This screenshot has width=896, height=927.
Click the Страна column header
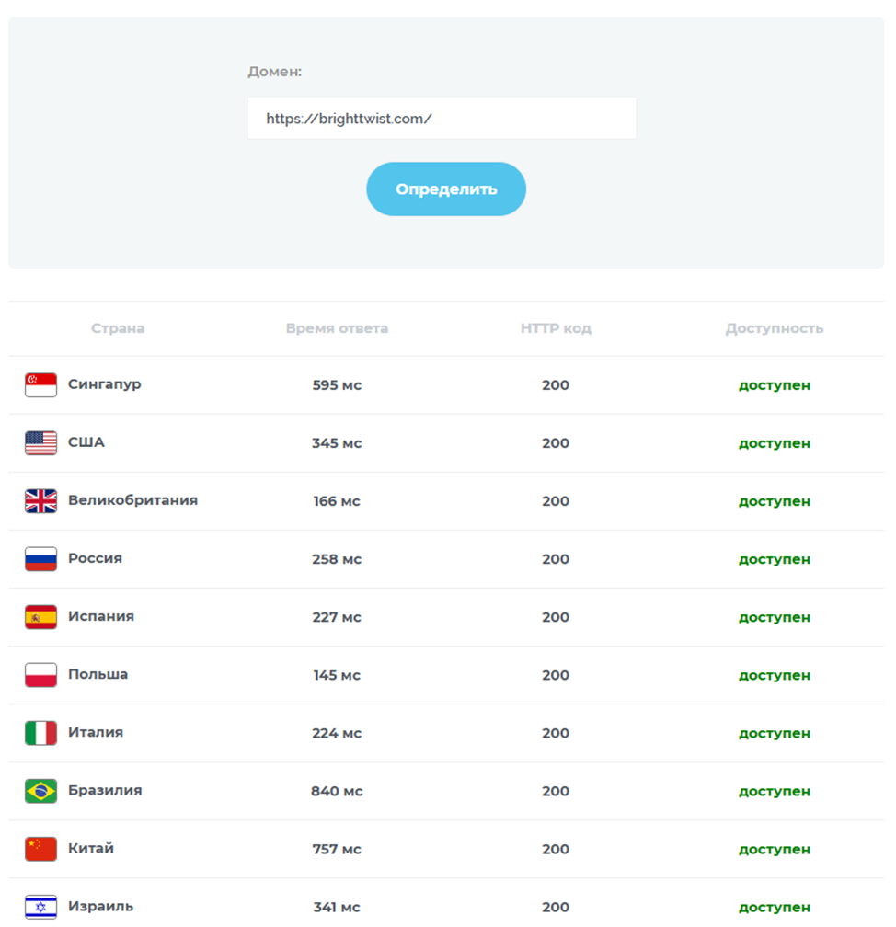pyautogui.click(x=118, y=328)
